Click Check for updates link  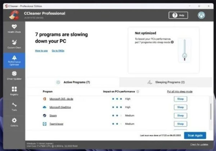tap(199, 145)
